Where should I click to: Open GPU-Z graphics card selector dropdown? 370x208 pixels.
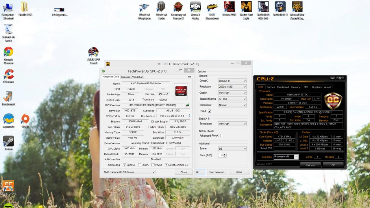pos(129,172)
